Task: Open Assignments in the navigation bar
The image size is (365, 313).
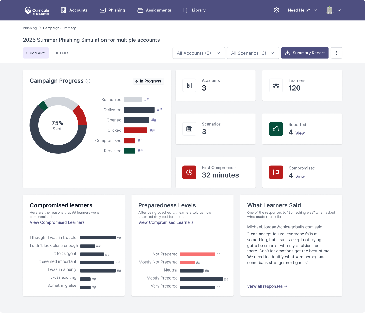Action: [x=154, y=10]
